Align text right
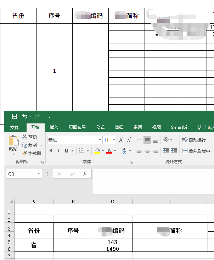Screen dimensions: 214x260 point(155,151)
